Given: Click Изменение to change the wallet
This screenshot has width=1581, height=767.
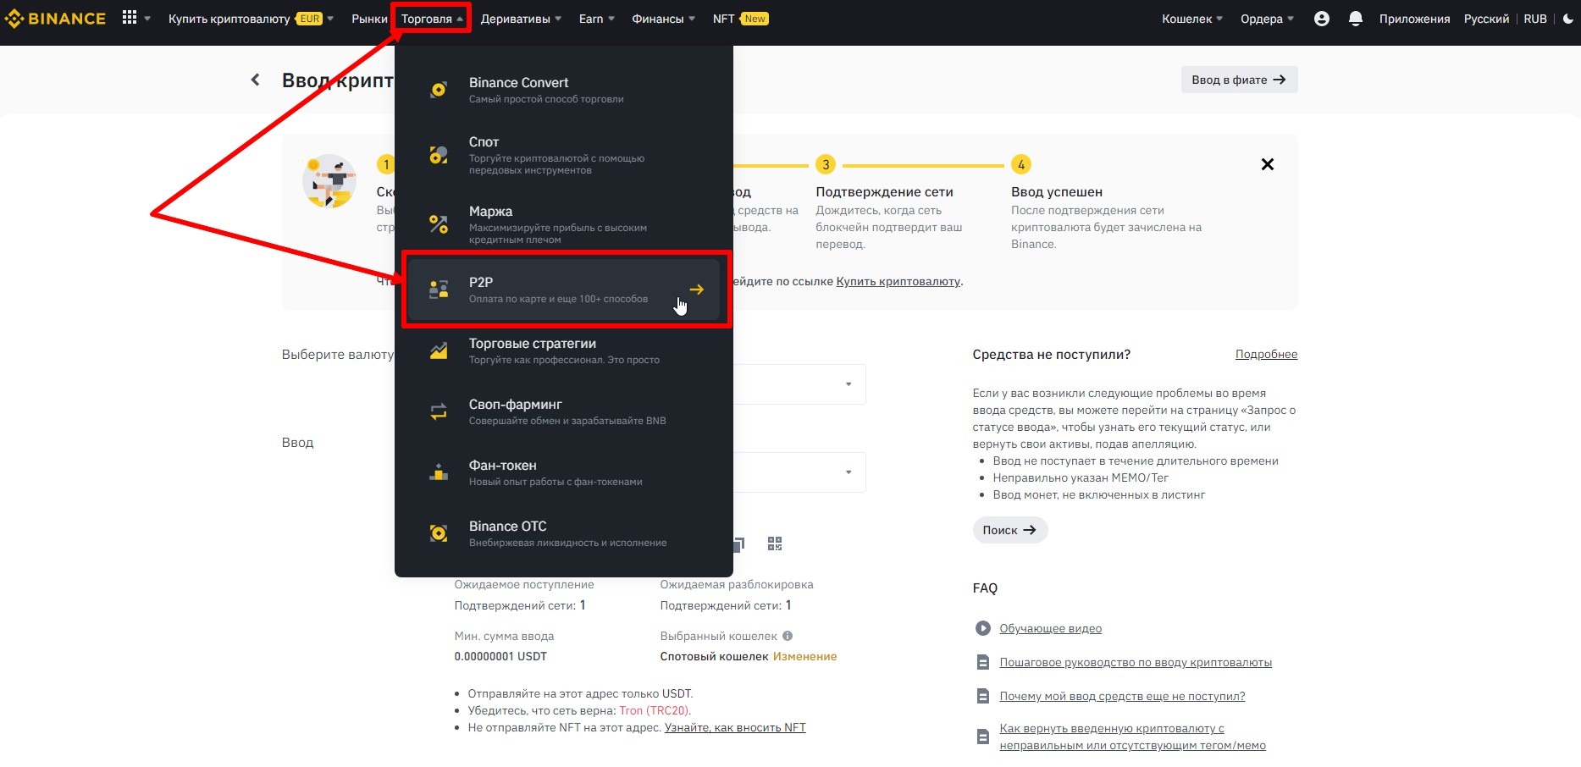Looking at the screenshot, I should point(804,656).
